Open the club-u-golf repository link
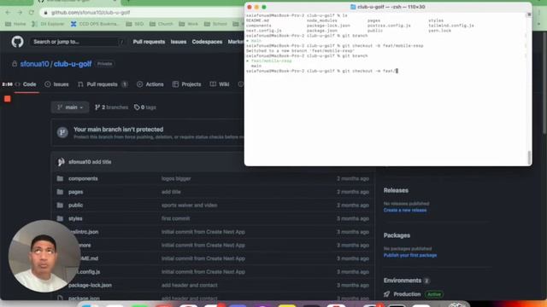 pos(73,64)
